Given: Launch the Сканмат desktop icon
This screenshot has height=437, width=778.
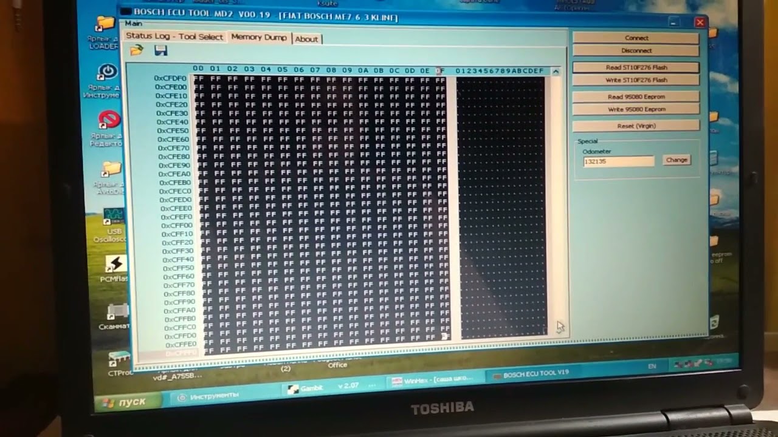Looking at the screenshot, I should pos(115,316).
